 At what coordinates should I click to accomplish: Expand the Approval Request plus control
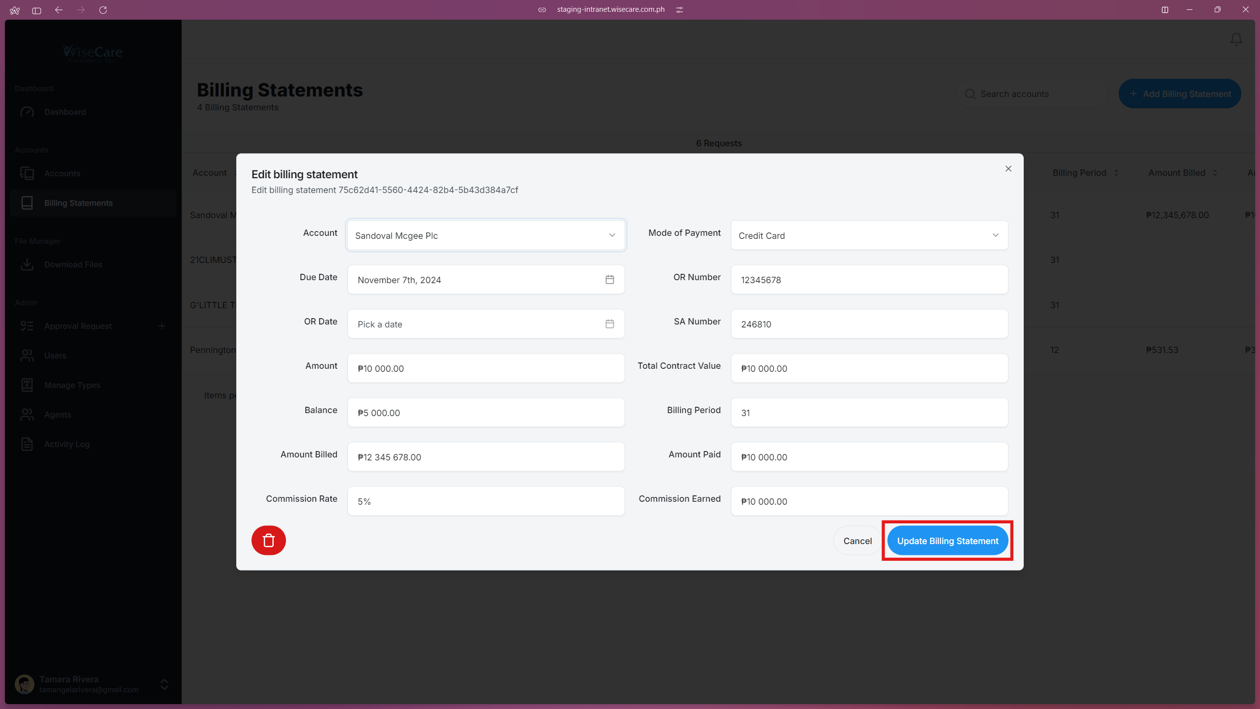162,325
